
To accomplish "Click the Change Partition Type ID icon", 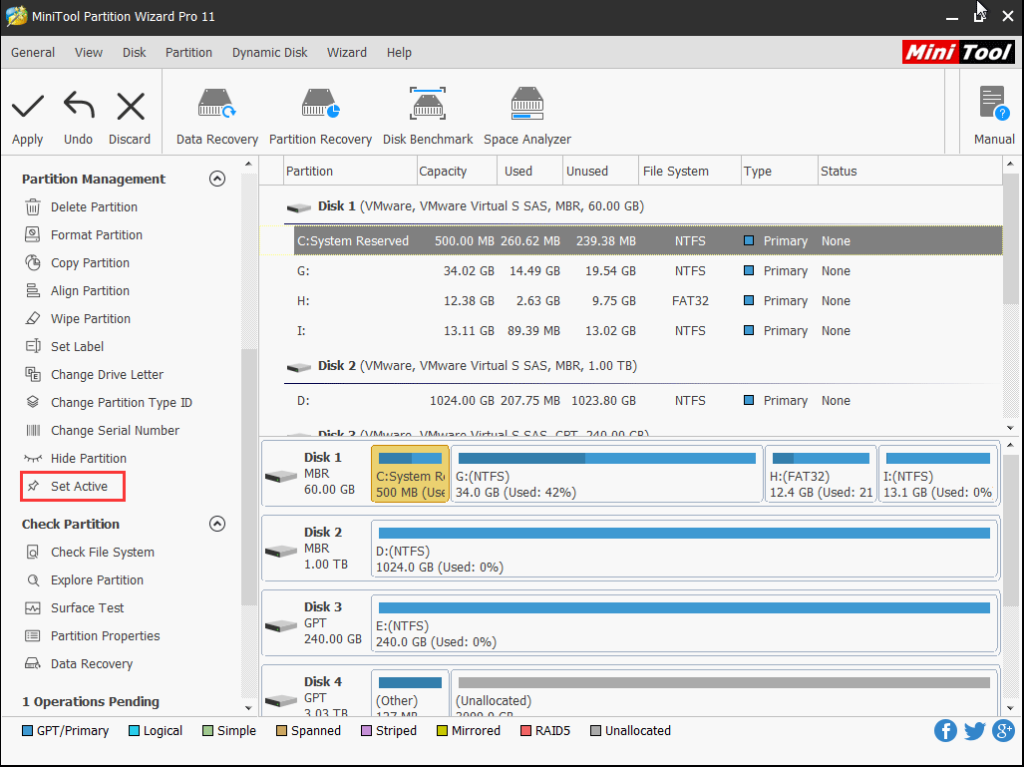I will (x=33, y=402).
